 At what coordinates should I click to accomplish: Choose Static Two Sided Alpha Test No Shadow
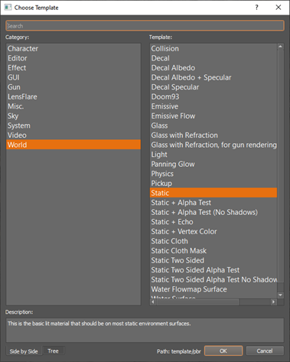pos(213,279)
